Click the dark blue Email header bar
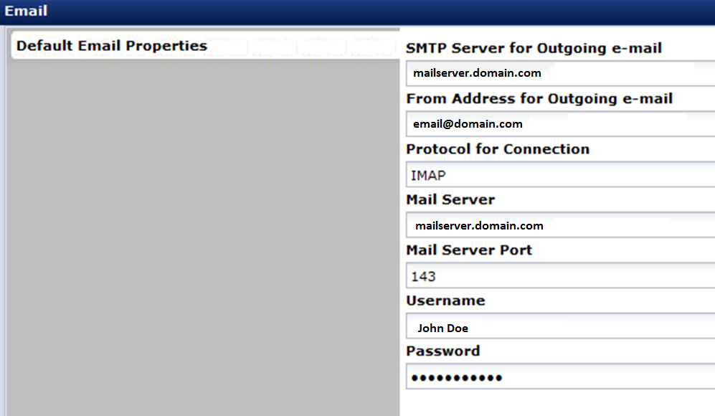Viewport: 715px width, 416px height. pos(359,11)
